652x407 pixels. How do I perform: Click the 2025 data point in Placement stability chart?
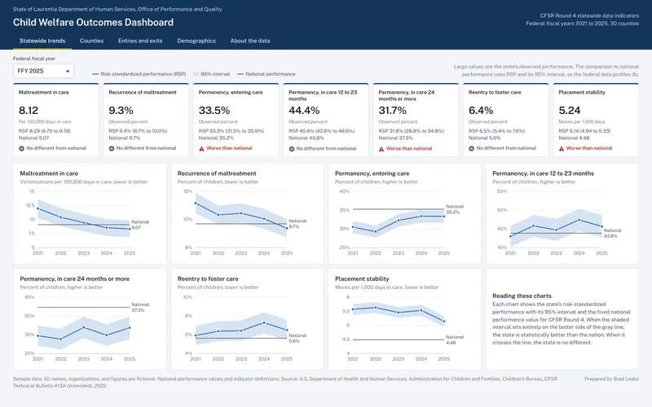tap(444, 321)
